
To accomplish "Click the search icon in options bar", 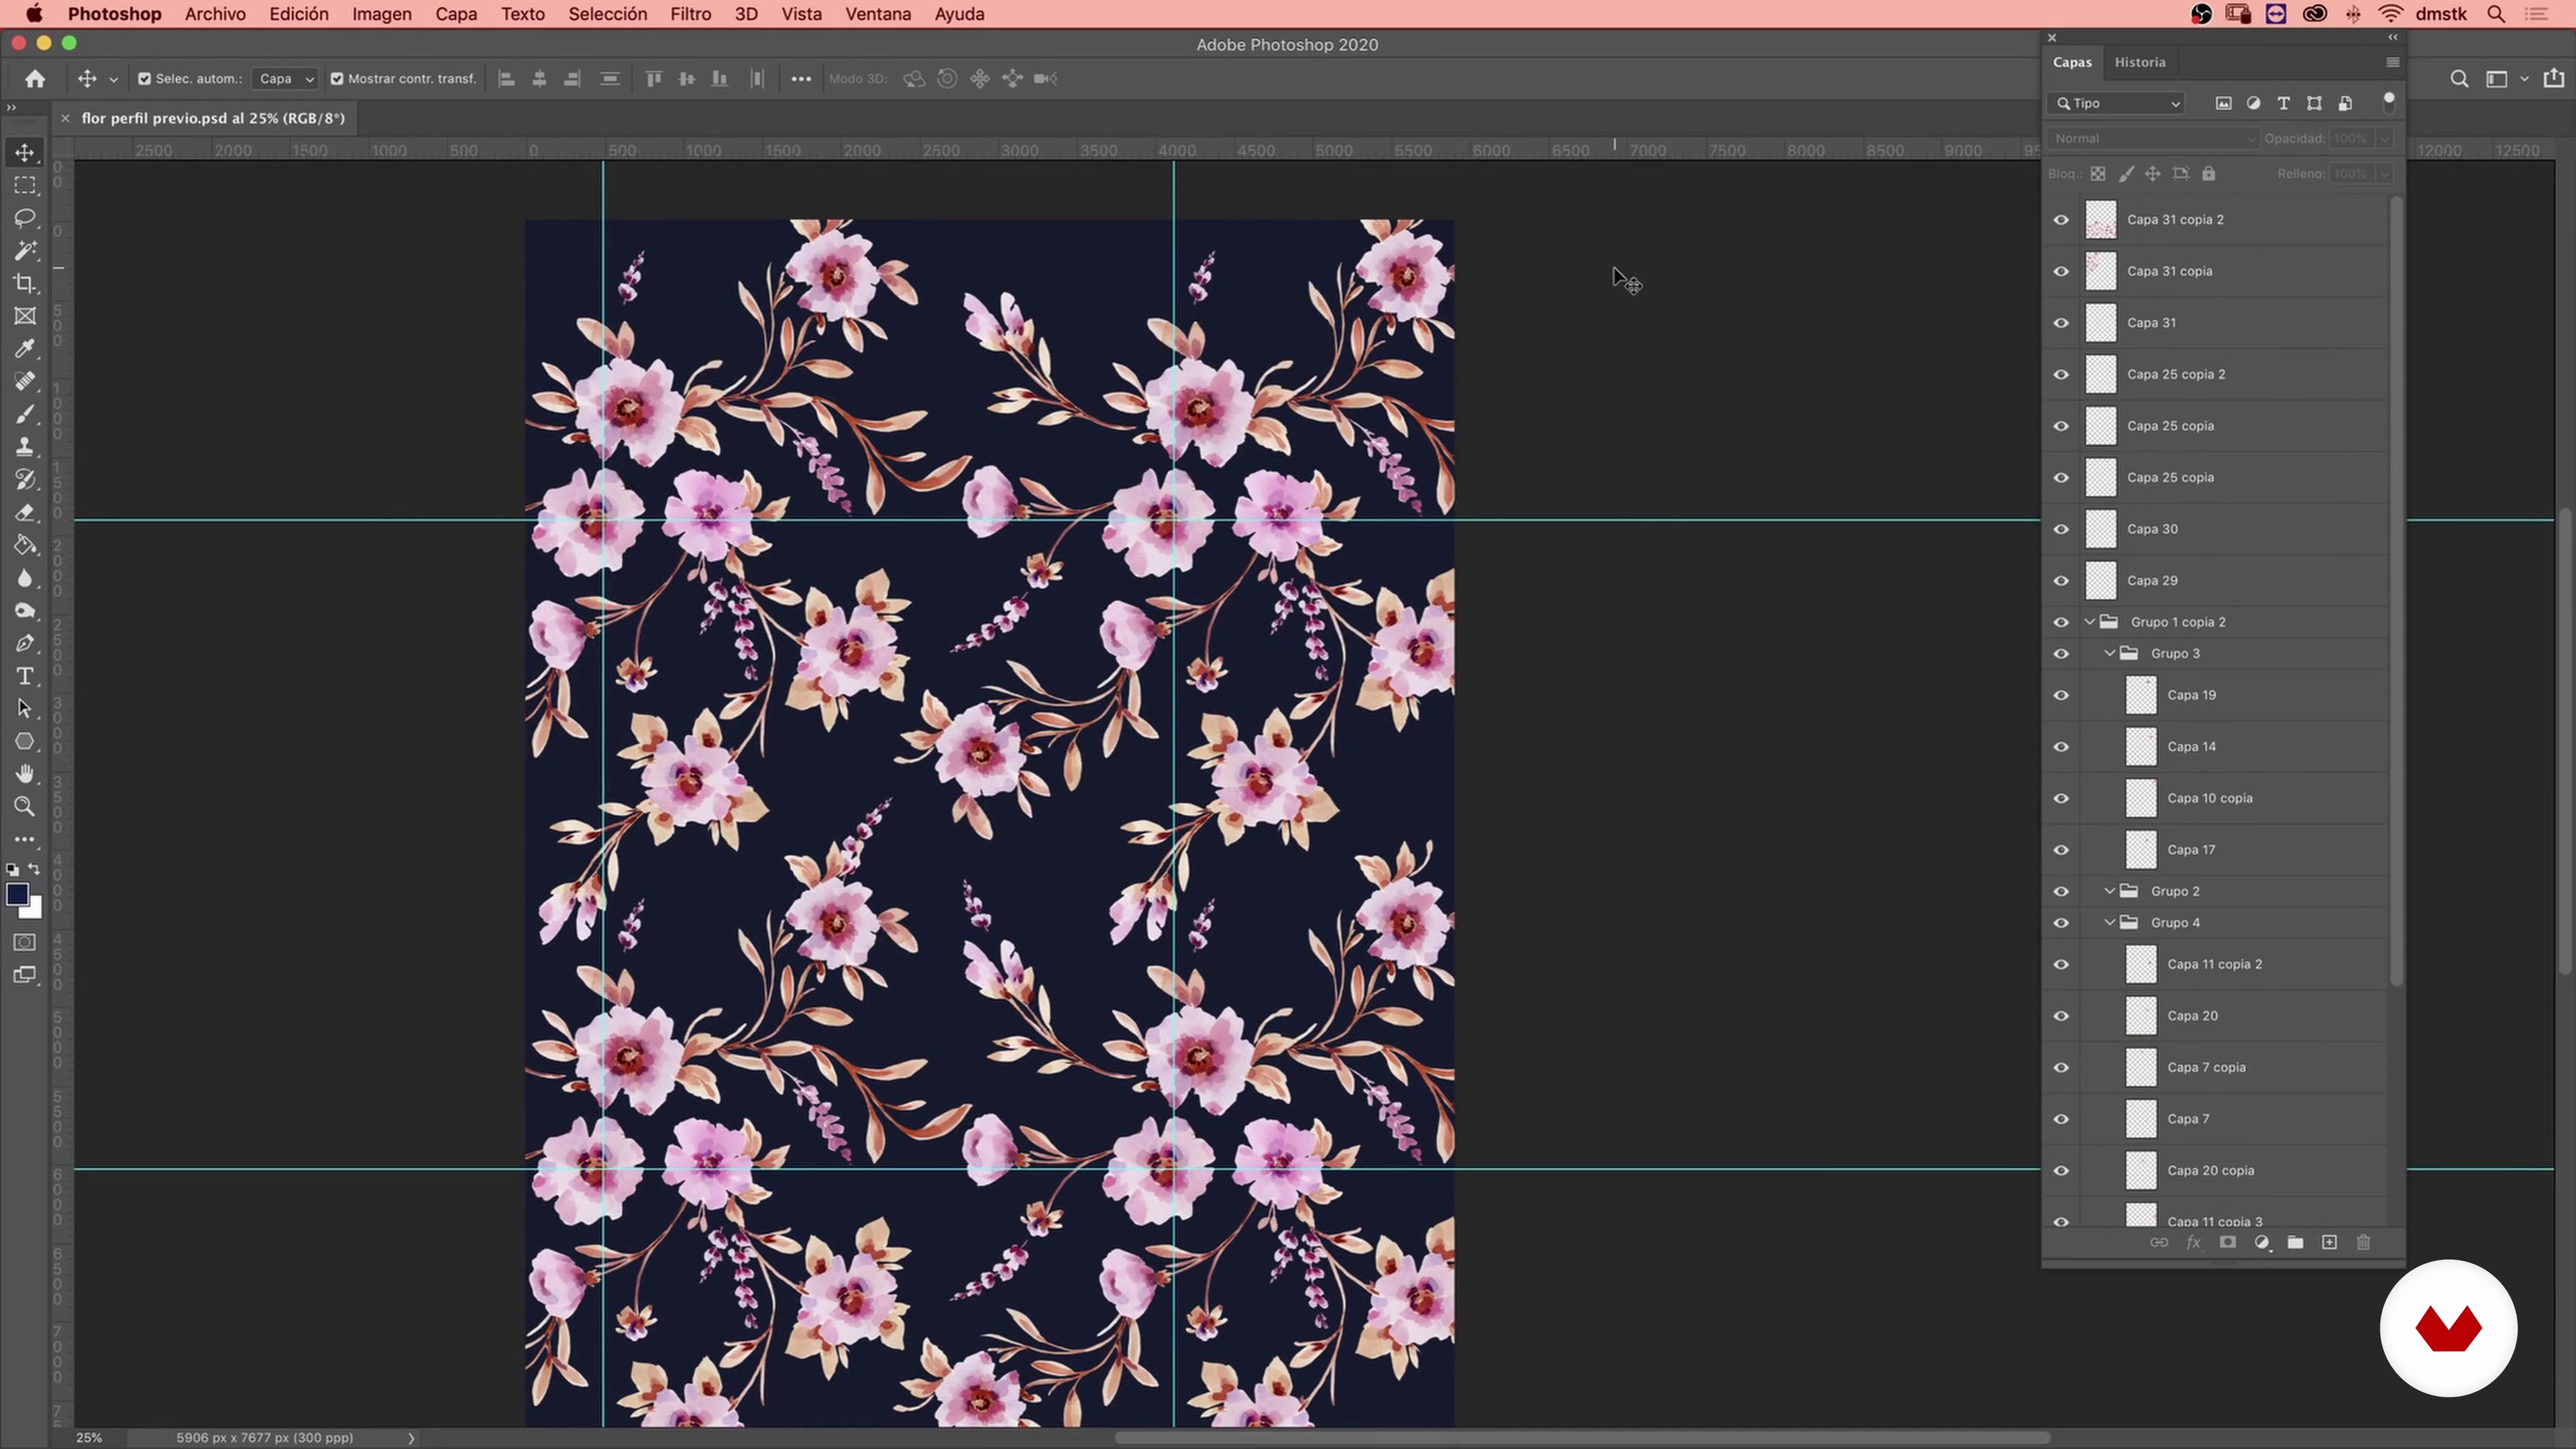I will (x=2459, y=79).
